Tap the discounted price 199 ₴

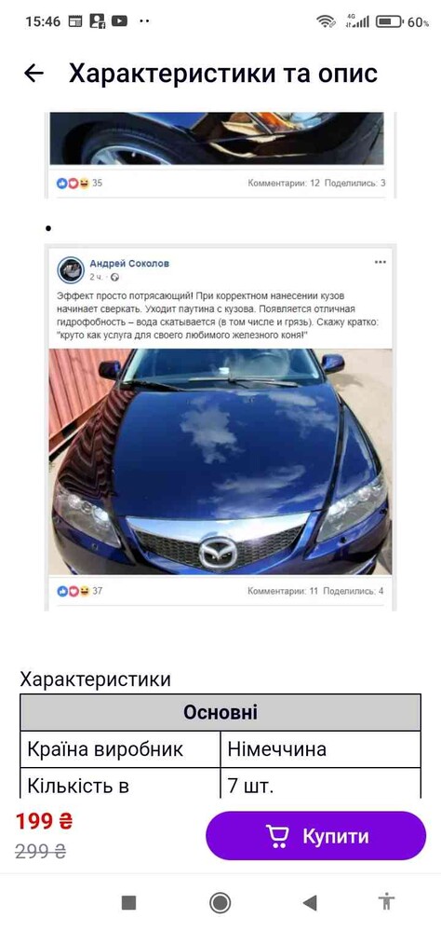point(44,822)
